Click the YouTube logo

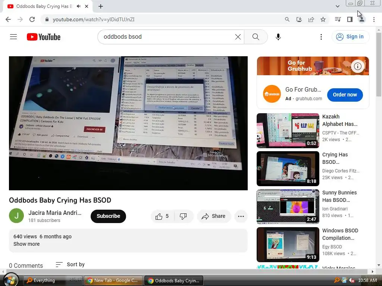[x=44, y=37]
